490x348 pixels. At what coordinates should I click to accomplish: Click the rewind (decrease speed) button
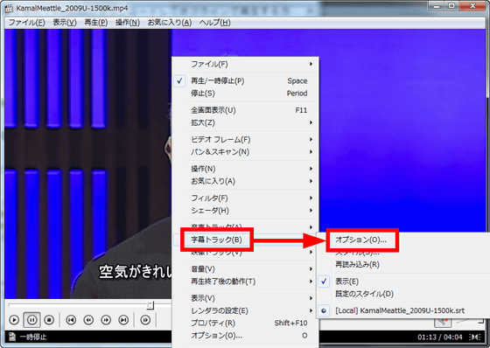coord(88,320)
